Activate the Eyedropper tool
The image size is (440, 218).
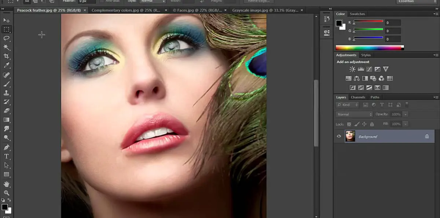(7, 65)
